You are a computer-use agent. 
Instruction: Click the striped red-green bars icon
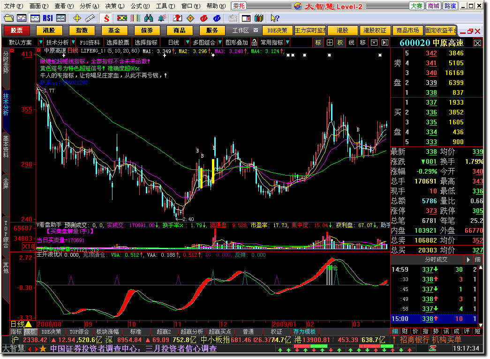[x=136, y=18]
